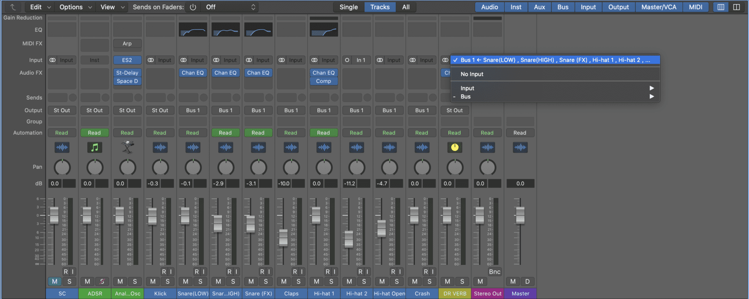Click the Claps volume fader
Screen dimensions: 749x299
(283, 238)
